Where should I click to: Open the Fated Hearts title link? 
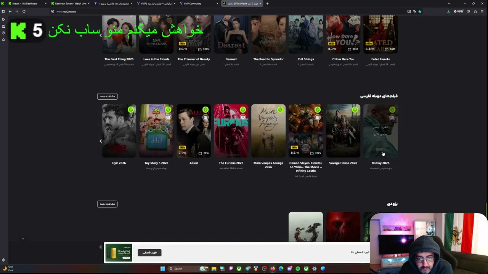(380, 59)
